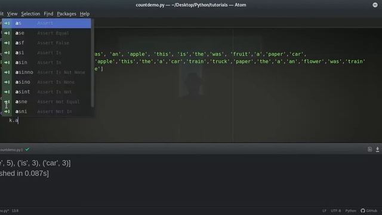Change the Python grammar selector
The height and width of the screenshot is (215, 382).
[350, 211]
